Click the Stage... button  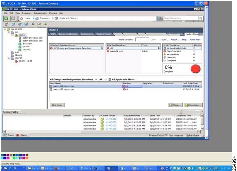coord(175,105)
